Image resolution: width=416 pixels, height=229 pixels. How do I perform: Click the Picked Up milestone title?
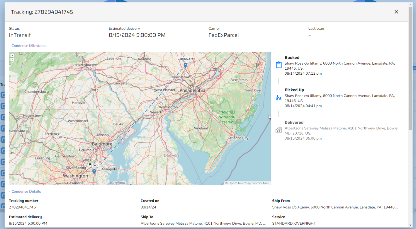(294, 90)
